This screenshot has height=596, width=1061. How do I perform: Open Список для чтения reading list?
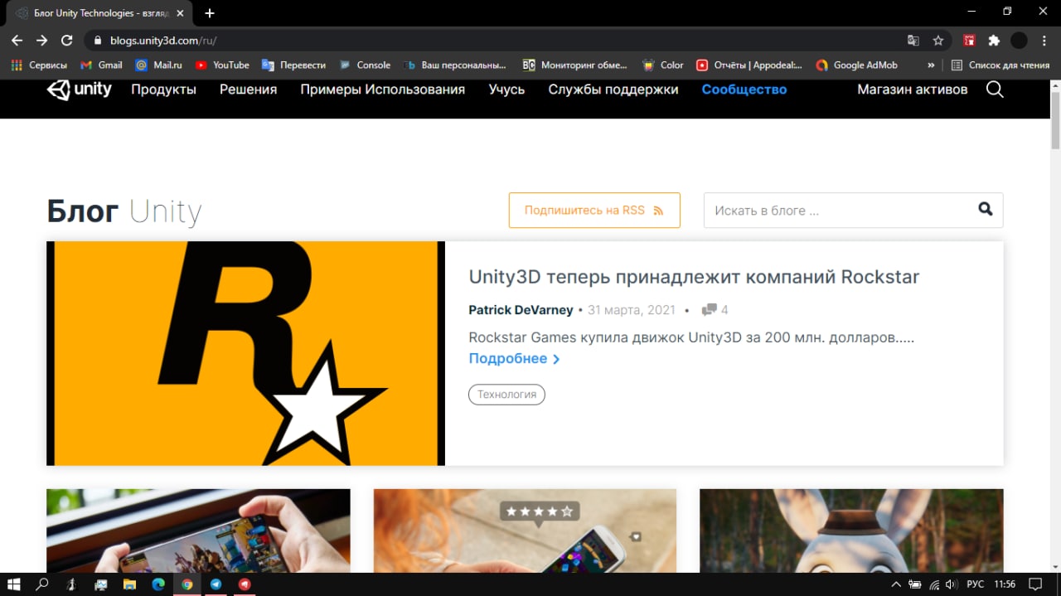point(1000,65)
